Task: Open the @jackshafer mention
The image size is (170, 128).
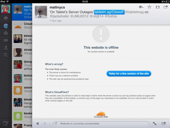Action: pyautogui.click(x=59, y=16)
